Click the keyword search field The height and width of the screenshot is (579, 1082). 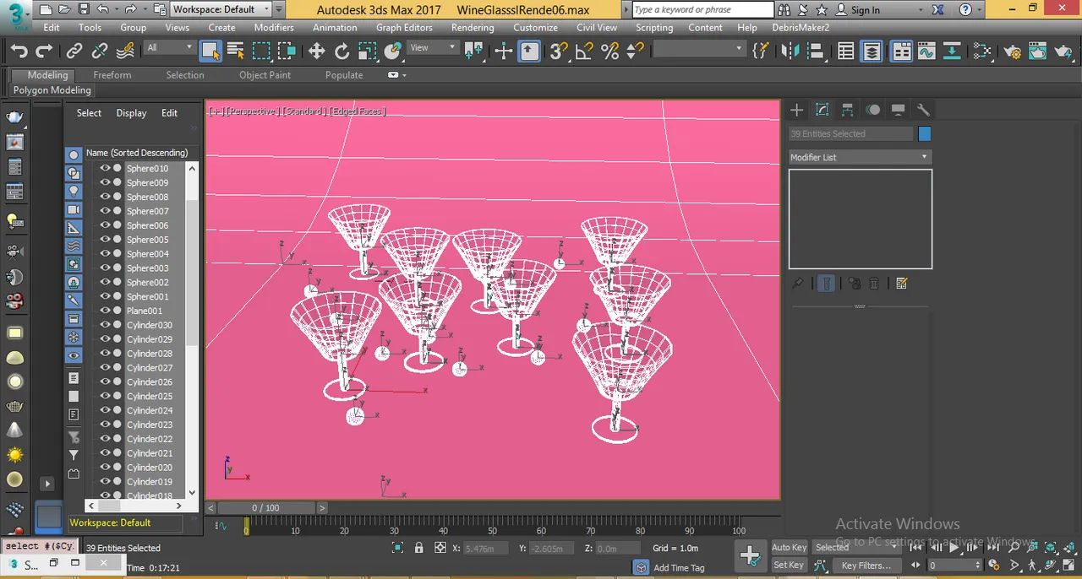click(x=702, y=9)
